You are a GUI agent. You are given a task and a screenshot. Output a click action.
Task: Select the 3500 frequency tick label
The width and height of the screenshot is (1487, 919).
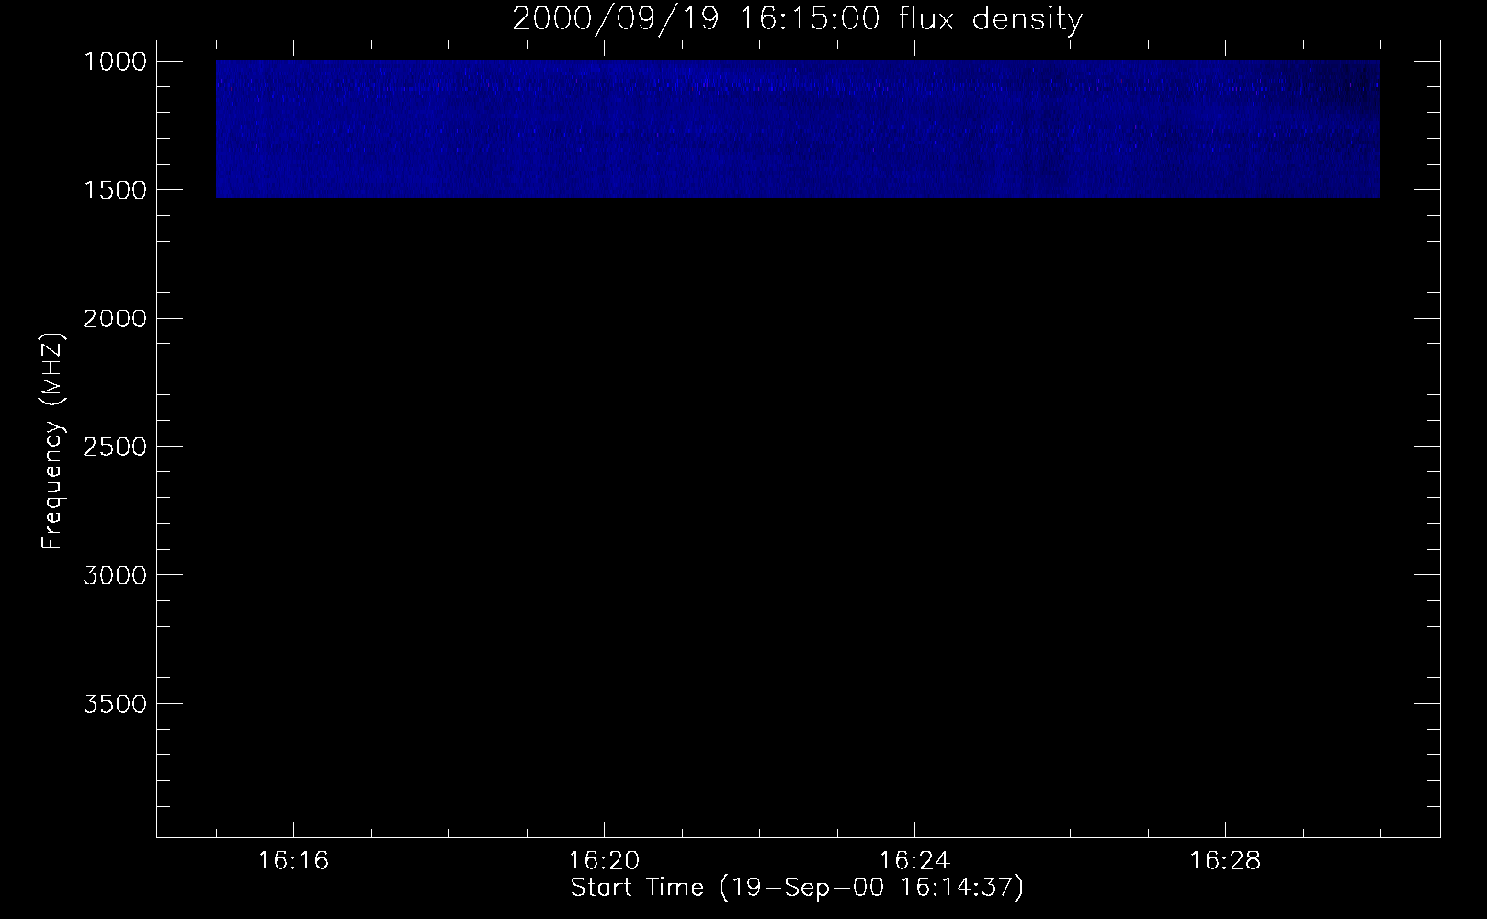(x=115, y=704)
